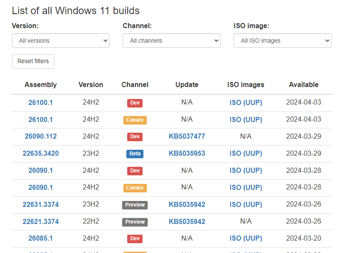Click 23H2 version in 22635.3420 row

[91, 153]
